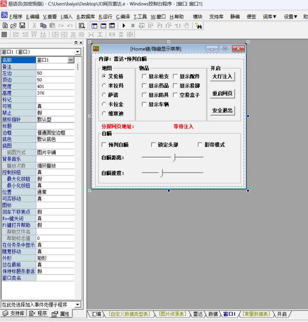The height and width of the screenshot is (322, 308).
Task: Expand the event handler subroutine dropdown
Action: pos(77,304)
